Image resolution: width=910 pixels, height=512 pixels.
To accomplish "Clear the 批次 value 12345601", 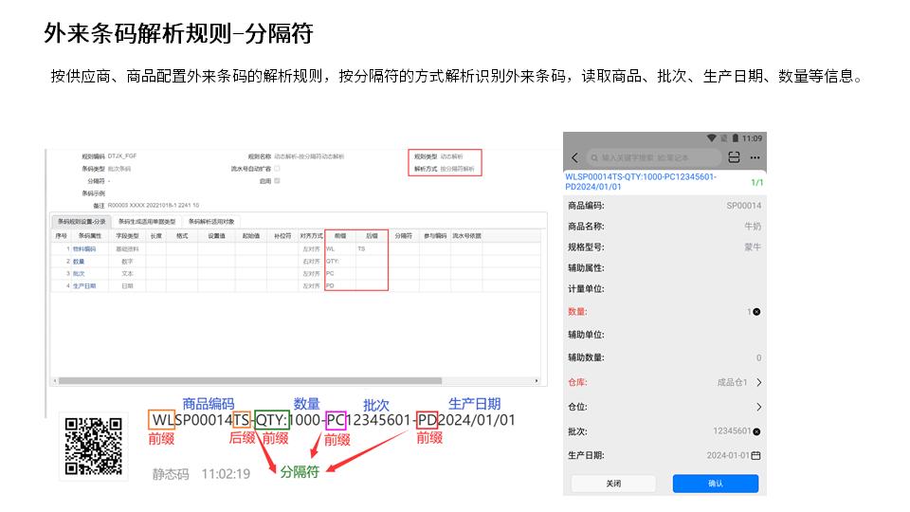I will pyautogui.click(x=756, y=431).
